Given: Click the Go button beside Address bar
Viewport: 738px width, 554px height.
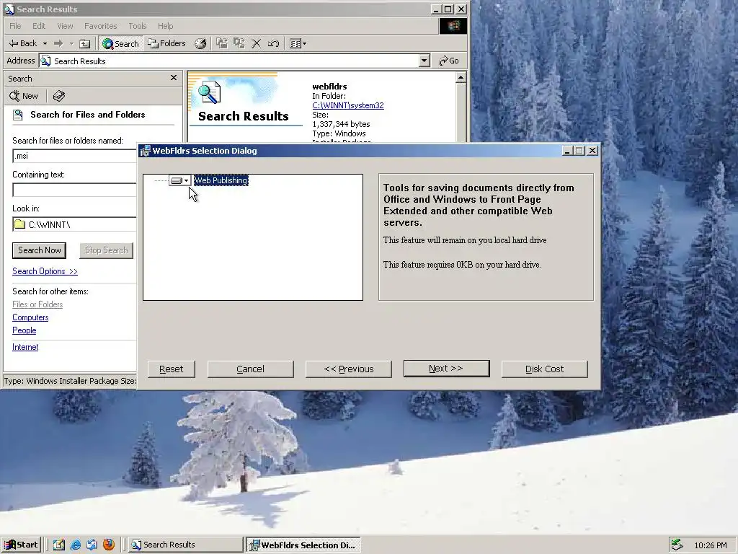Looking at the screenshot, I should [x=448, y=61].
